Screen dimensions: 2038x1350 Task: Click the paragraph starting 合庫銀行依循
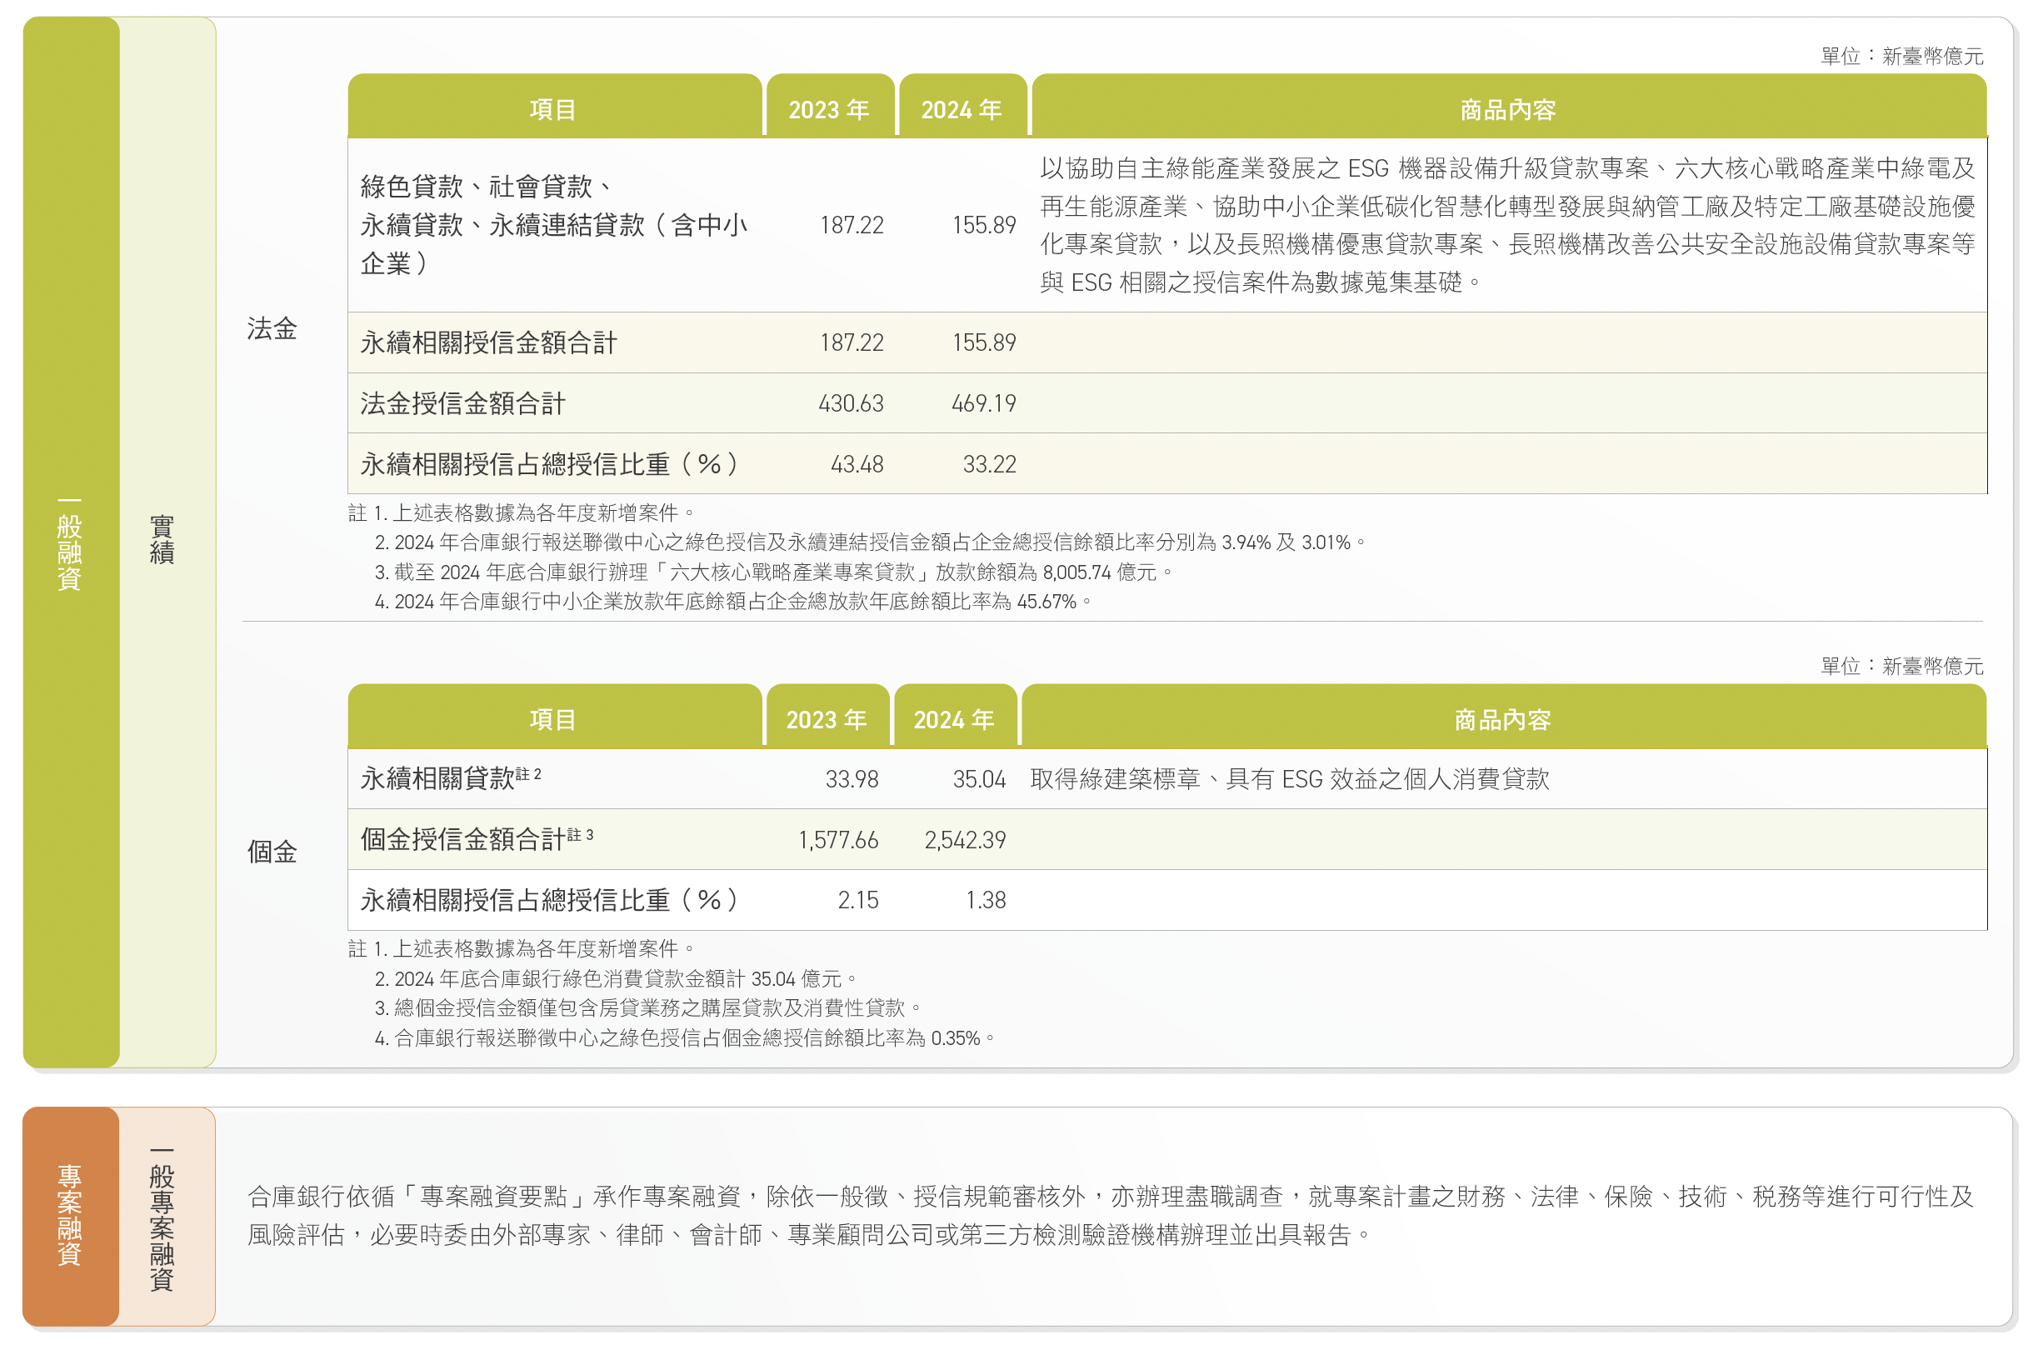click(1109, 1215)
